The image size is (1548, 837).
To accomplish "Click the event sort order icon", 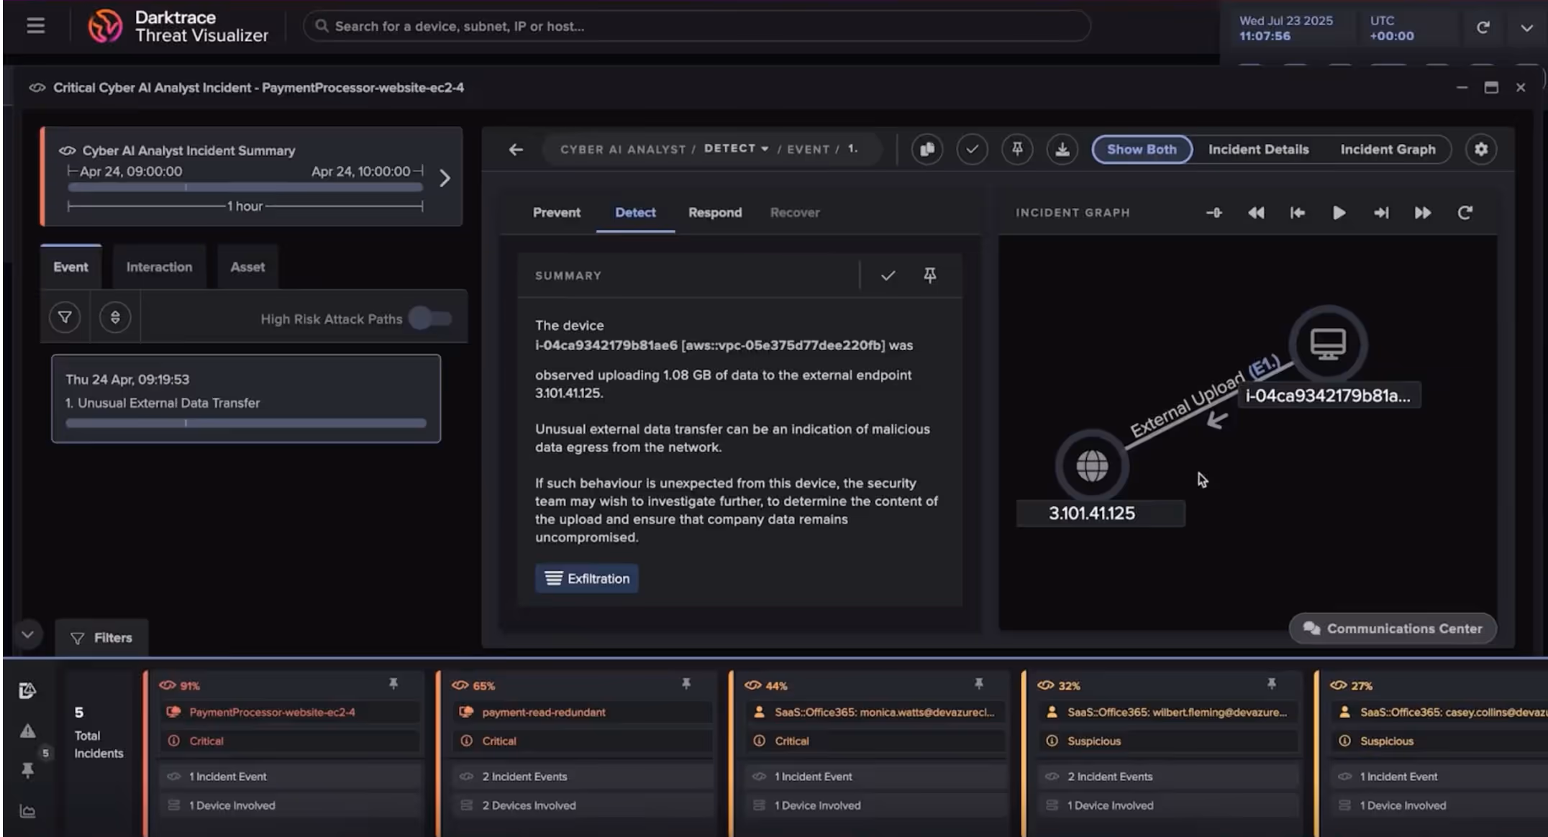I will click(x=115, y=317).
